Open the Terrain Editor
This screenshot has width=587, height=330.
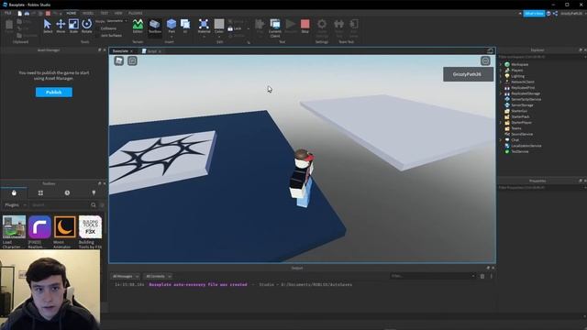(x=138, y=27)
